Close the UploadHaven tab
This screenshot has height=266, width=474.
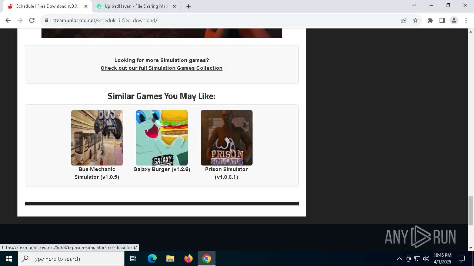coord(174,6)
